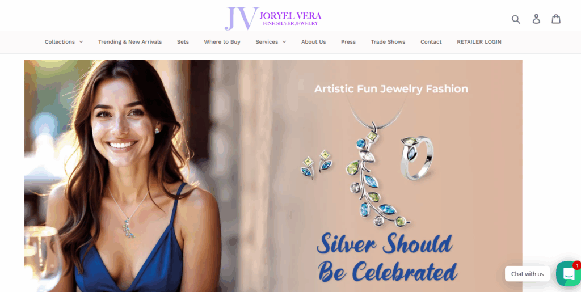The image size is (581, 292).
Task: Expand the Collections dropdown chevron
Action: pos(81,42)
